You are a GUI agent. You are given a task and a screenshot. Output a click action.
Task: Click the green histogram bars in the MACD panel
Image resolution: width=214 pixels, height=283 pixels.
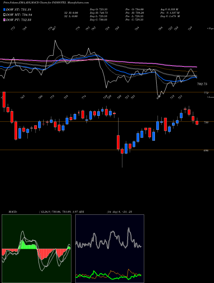(x=28, y=245)
